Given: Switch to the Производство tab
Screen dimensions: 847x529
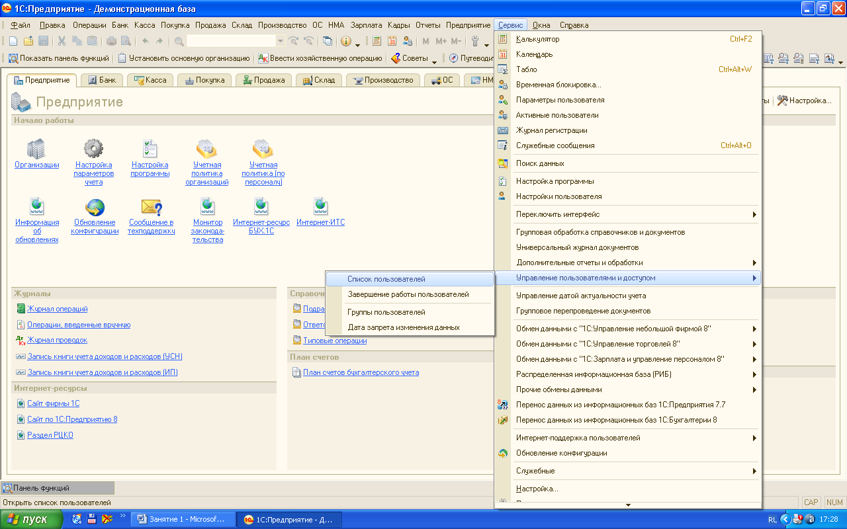Looking at the screenshot, I should (383, 80).
